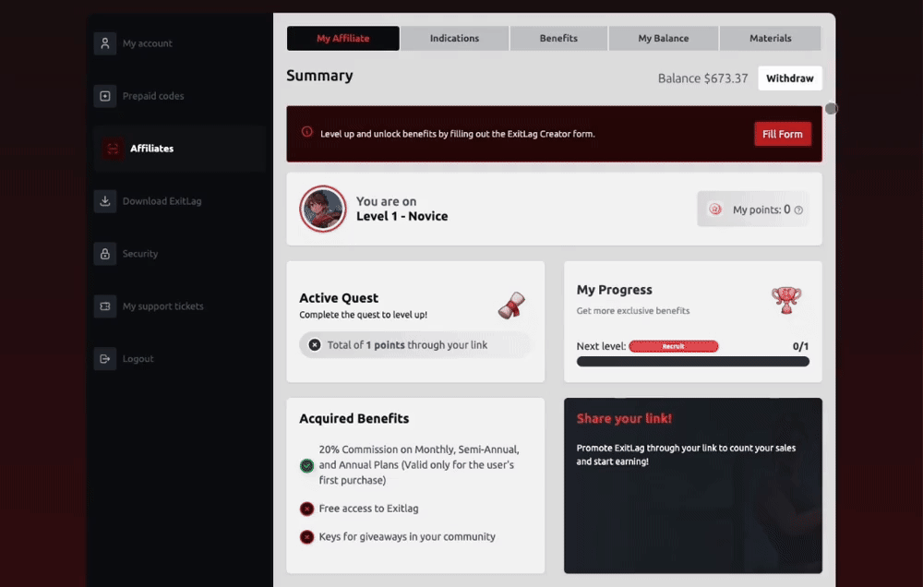The height and width of the screenshot is (587, 923).
Task: Click the Level 1 - Novice text
Action: tap(402, 216)
